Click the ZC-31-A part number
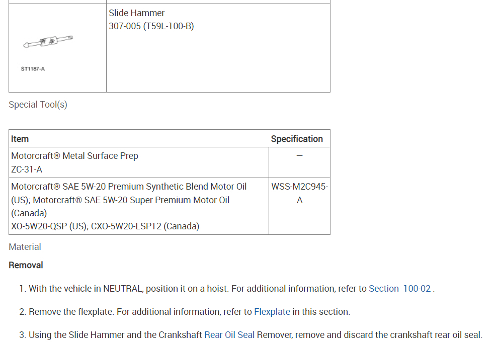500x345 pixels. pyautogui.click(x=27, y=169)
